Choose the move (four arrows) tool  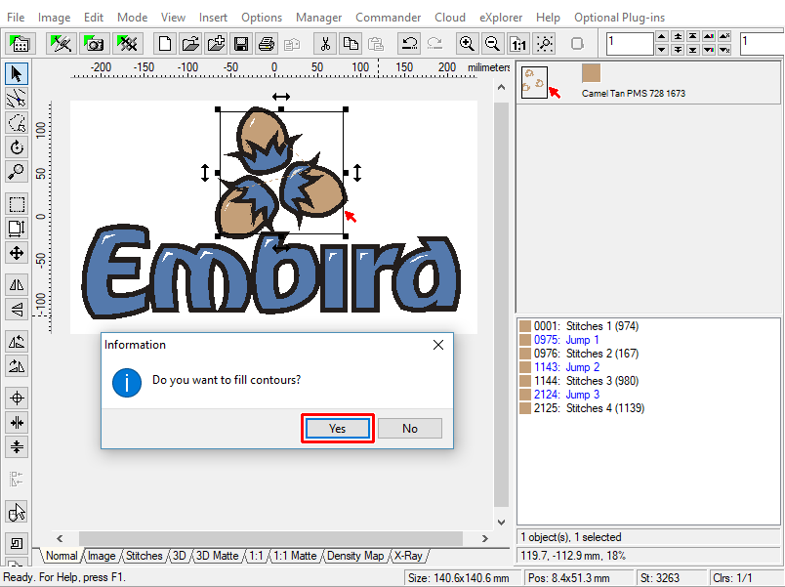[x=17, y=253]
